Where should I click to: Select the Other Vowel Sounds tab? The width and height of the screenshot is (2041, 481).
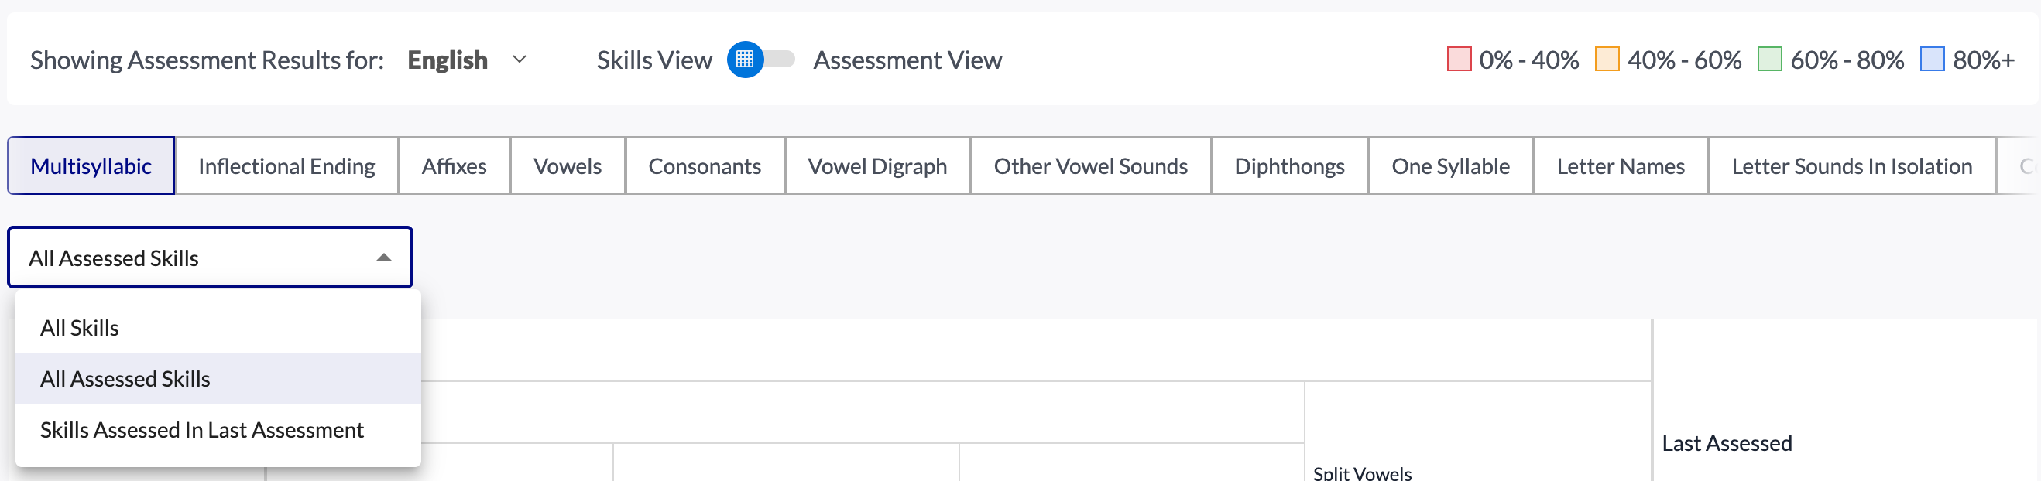(1090, 165)
